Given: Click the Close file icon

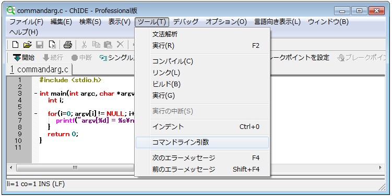Looking at the screenshot, I should click(x=52, y=45).
